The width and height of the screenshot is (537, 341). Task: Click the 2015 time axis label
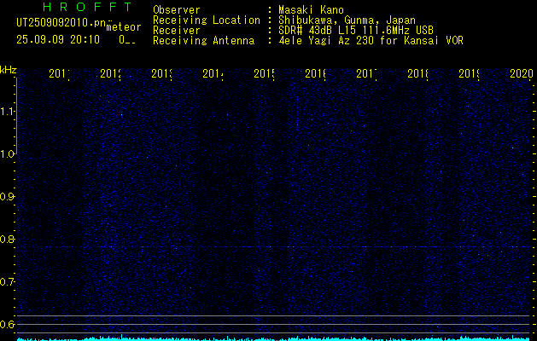[264, 73]
